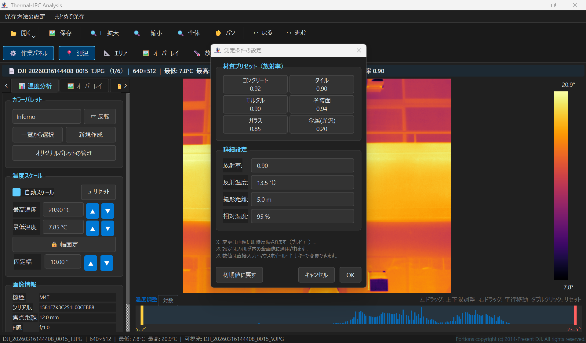Switch to the オーバーレイ tab in the side panel
This screenshot has width=586, height=343.
[x=85, y=86]
